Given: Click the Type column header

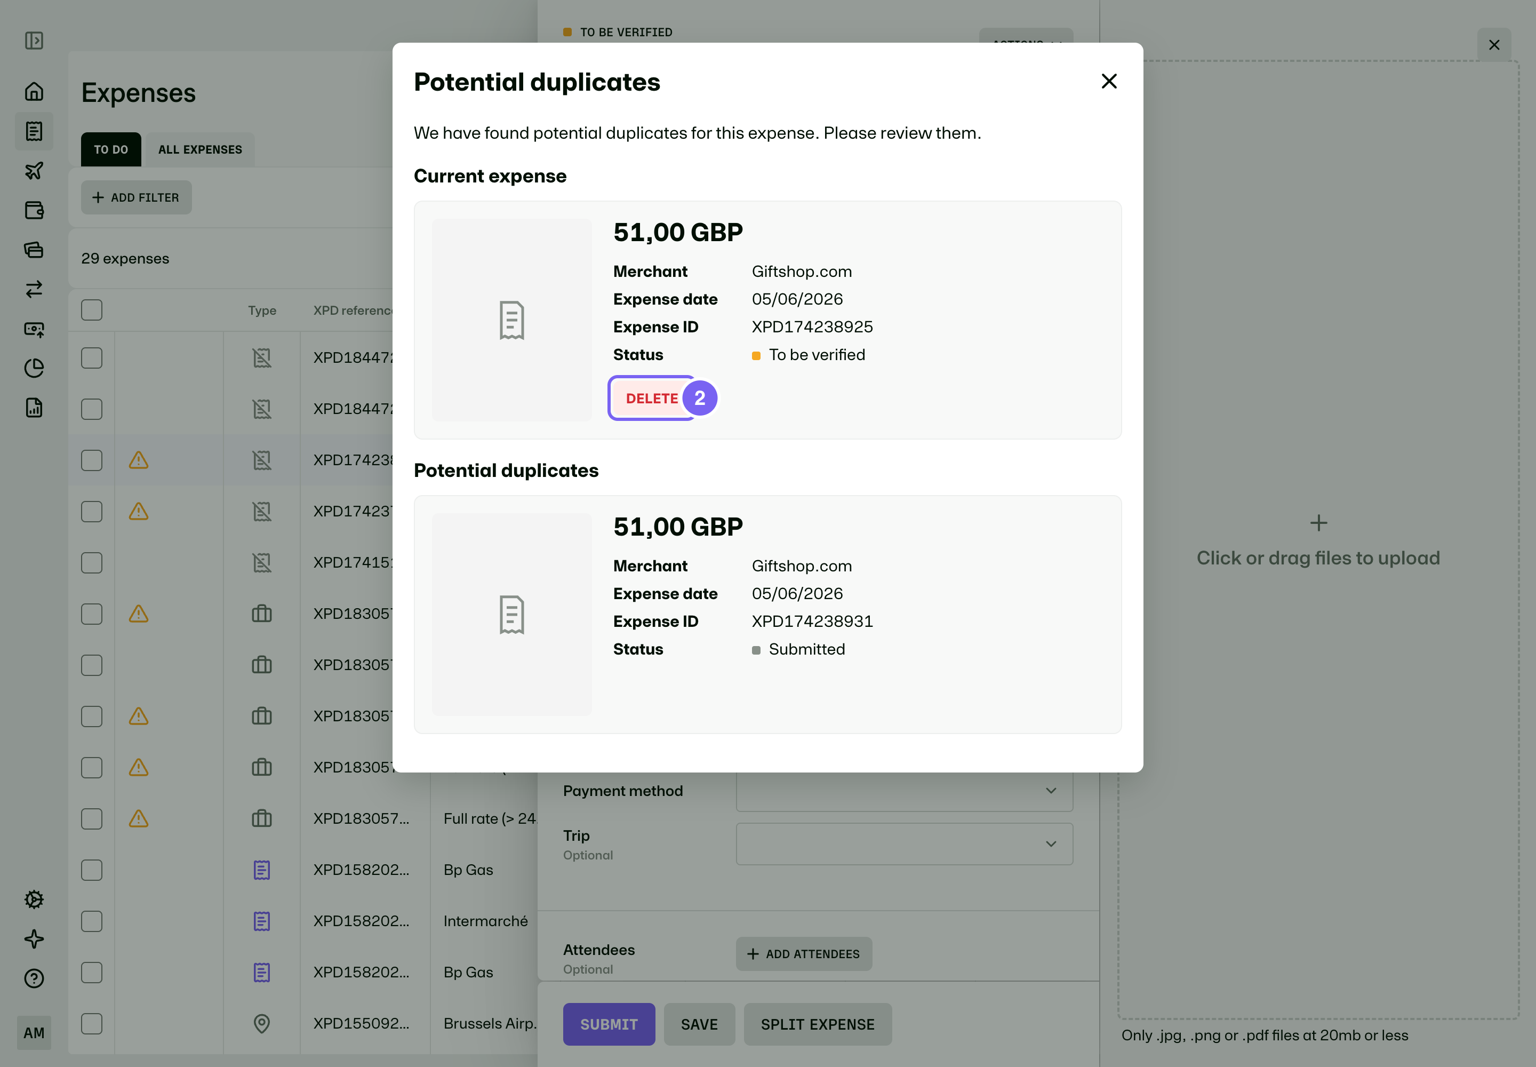Looking at the screenshot, I should (x=262, y=310).
